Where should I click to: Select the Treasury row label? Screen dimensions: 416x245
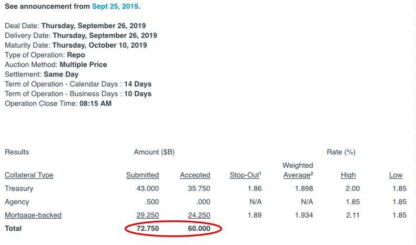[x=19, y=188]
